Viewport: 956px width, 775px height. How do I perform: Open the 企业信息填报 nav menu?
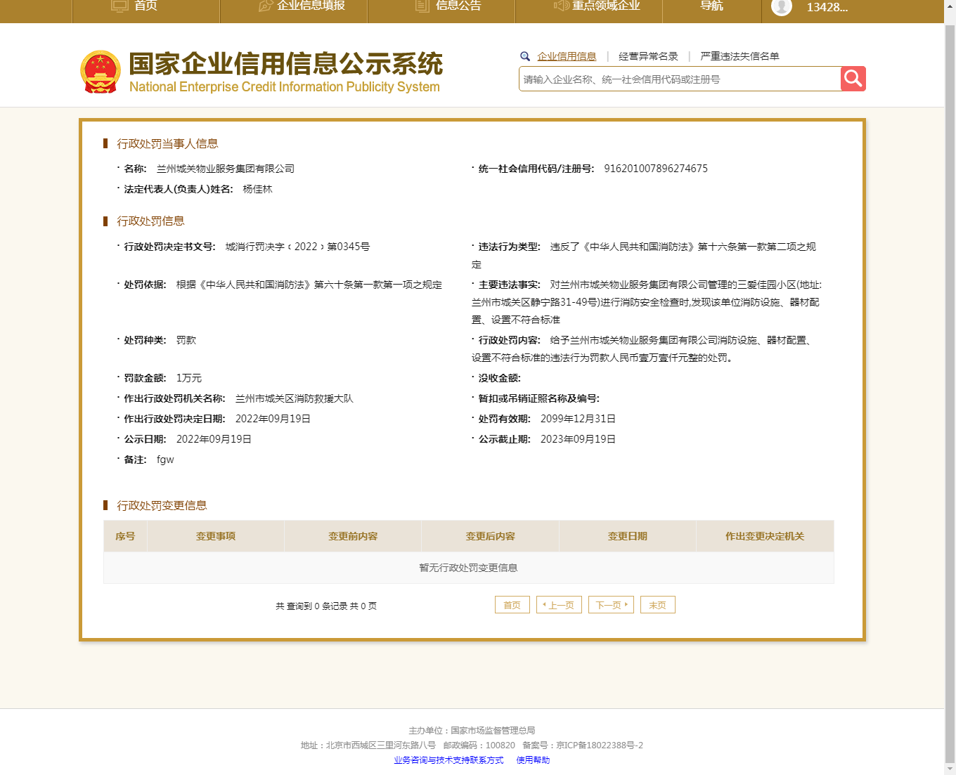click(311, 6)
